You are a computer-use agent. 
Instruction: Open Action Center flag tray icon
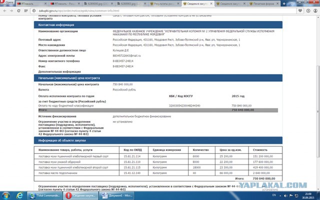(x=291, y=196)
